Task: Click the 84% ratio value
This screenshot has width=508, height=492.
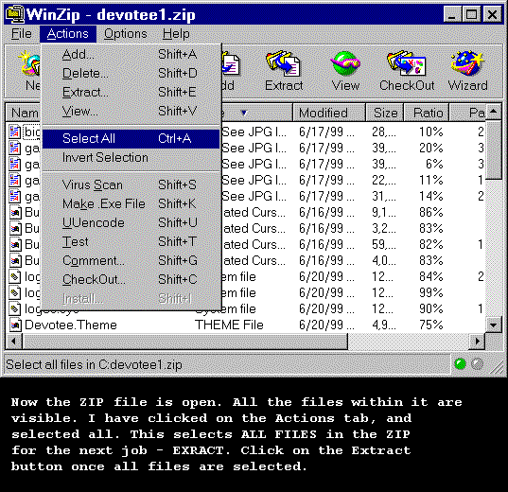Action: pyautogui.click(x=430, y=276)
